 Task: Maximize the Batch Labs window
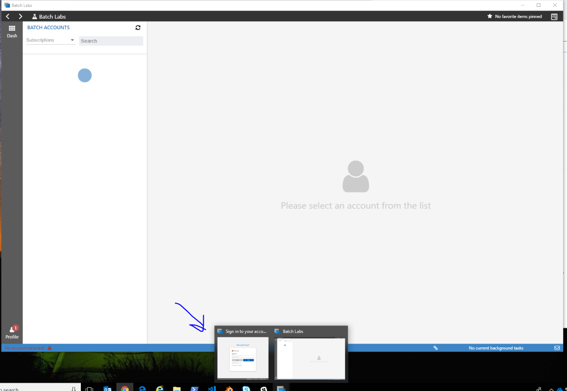point(538,5)
